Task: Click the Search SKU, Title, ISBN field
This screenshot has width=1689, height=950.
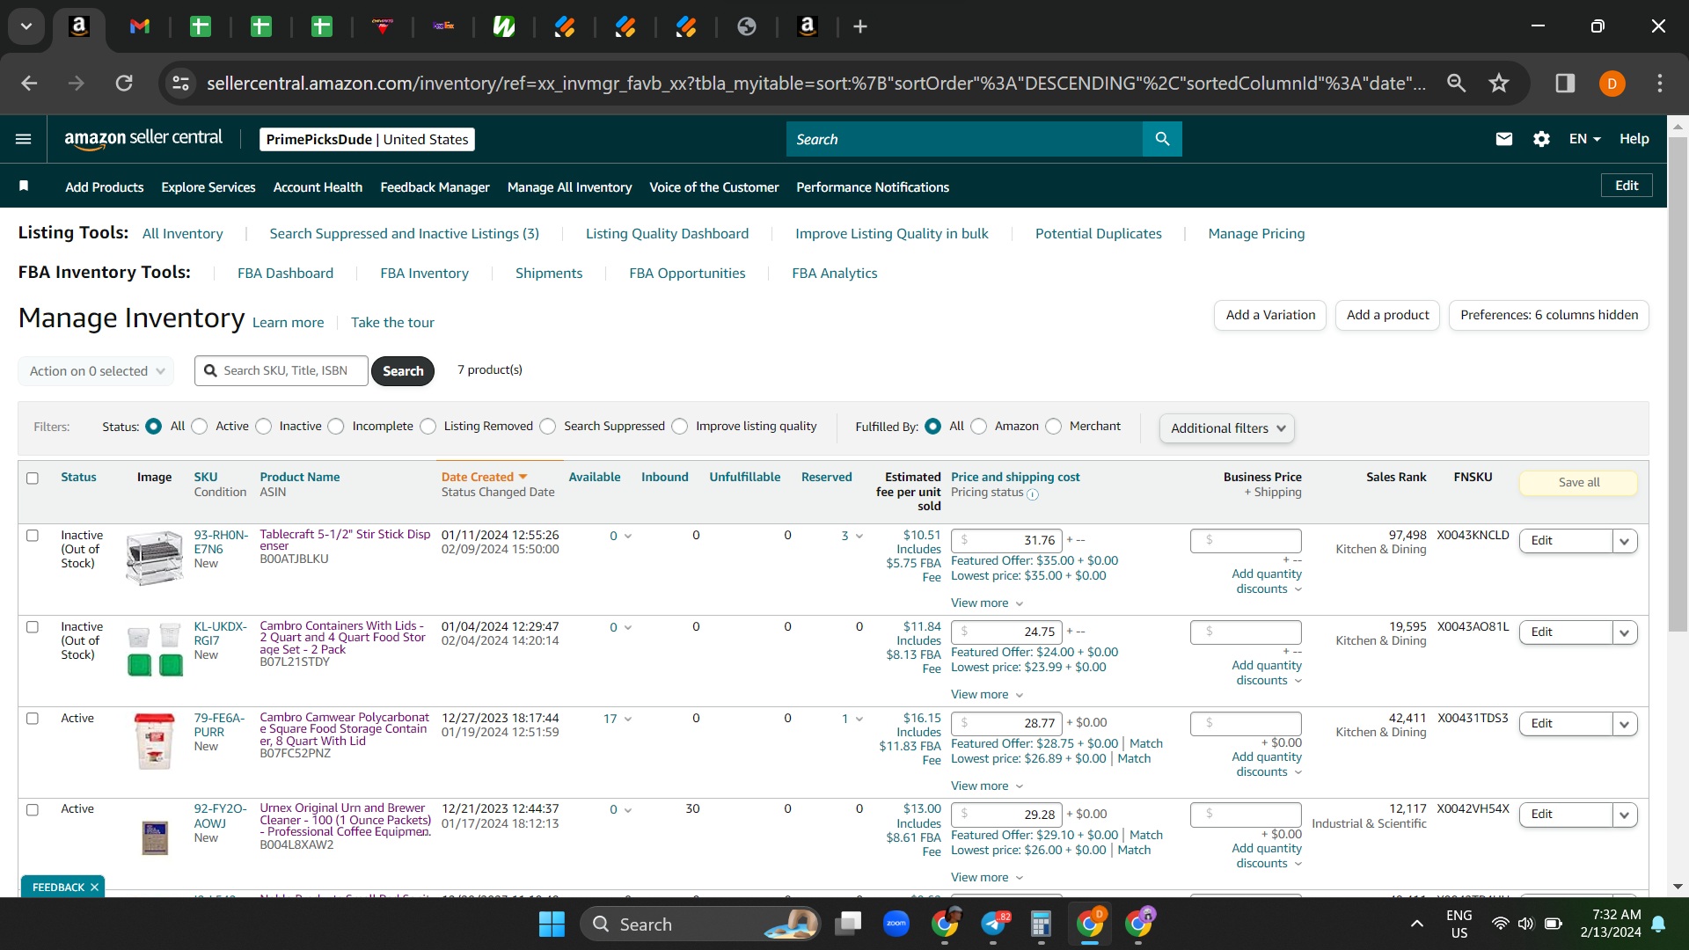Action: click(281, 371)
